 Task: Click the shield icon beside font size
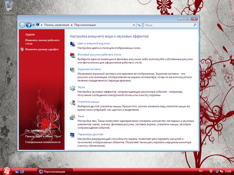22,49
